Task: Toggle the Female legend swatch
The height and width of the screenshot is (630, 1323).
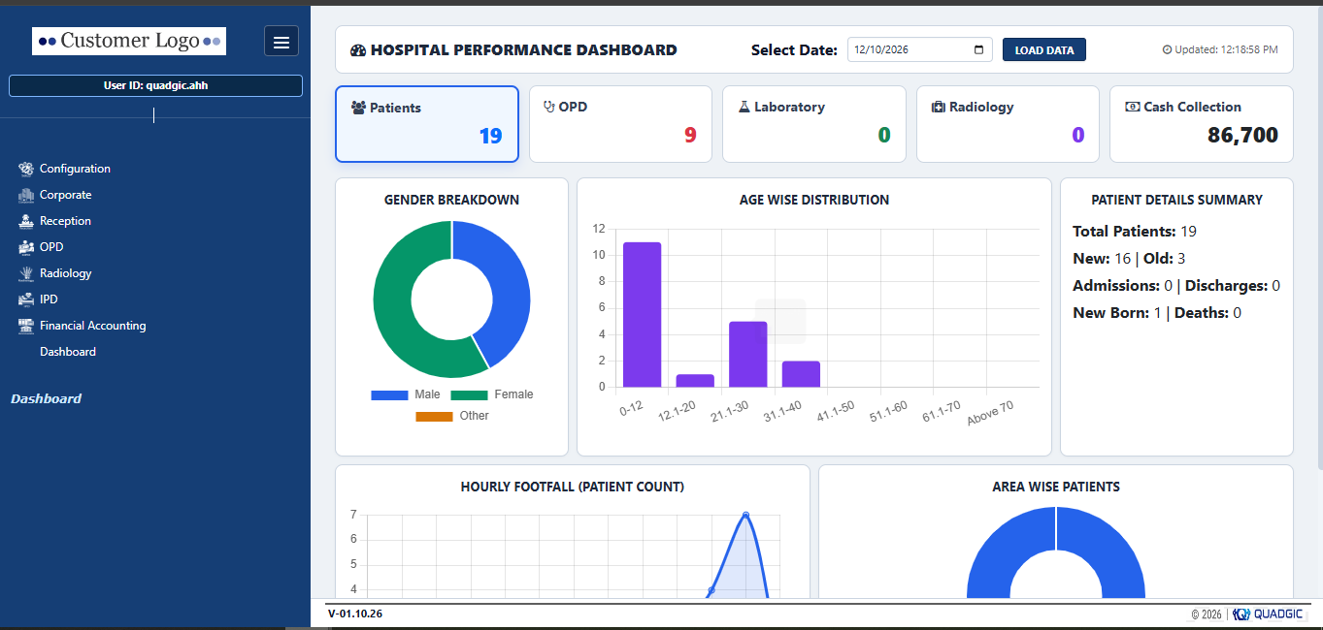Action: (469, 394)
